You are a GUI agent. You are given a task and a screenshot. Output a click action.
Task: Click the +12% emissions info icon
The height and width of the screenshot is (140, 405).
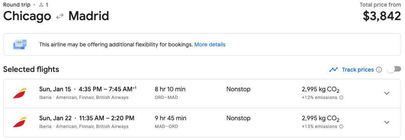341,97
